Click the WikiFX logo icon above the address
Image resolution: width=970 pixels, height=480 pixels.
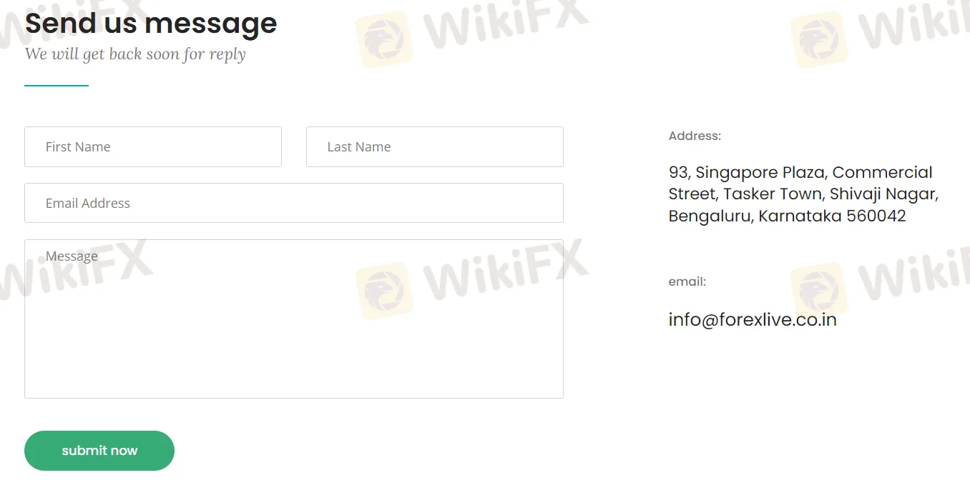(819, 39)
